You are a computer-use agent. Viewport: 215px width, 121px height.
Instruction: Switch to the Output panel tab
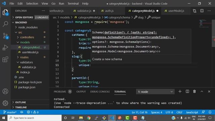[x=81, y=92]
